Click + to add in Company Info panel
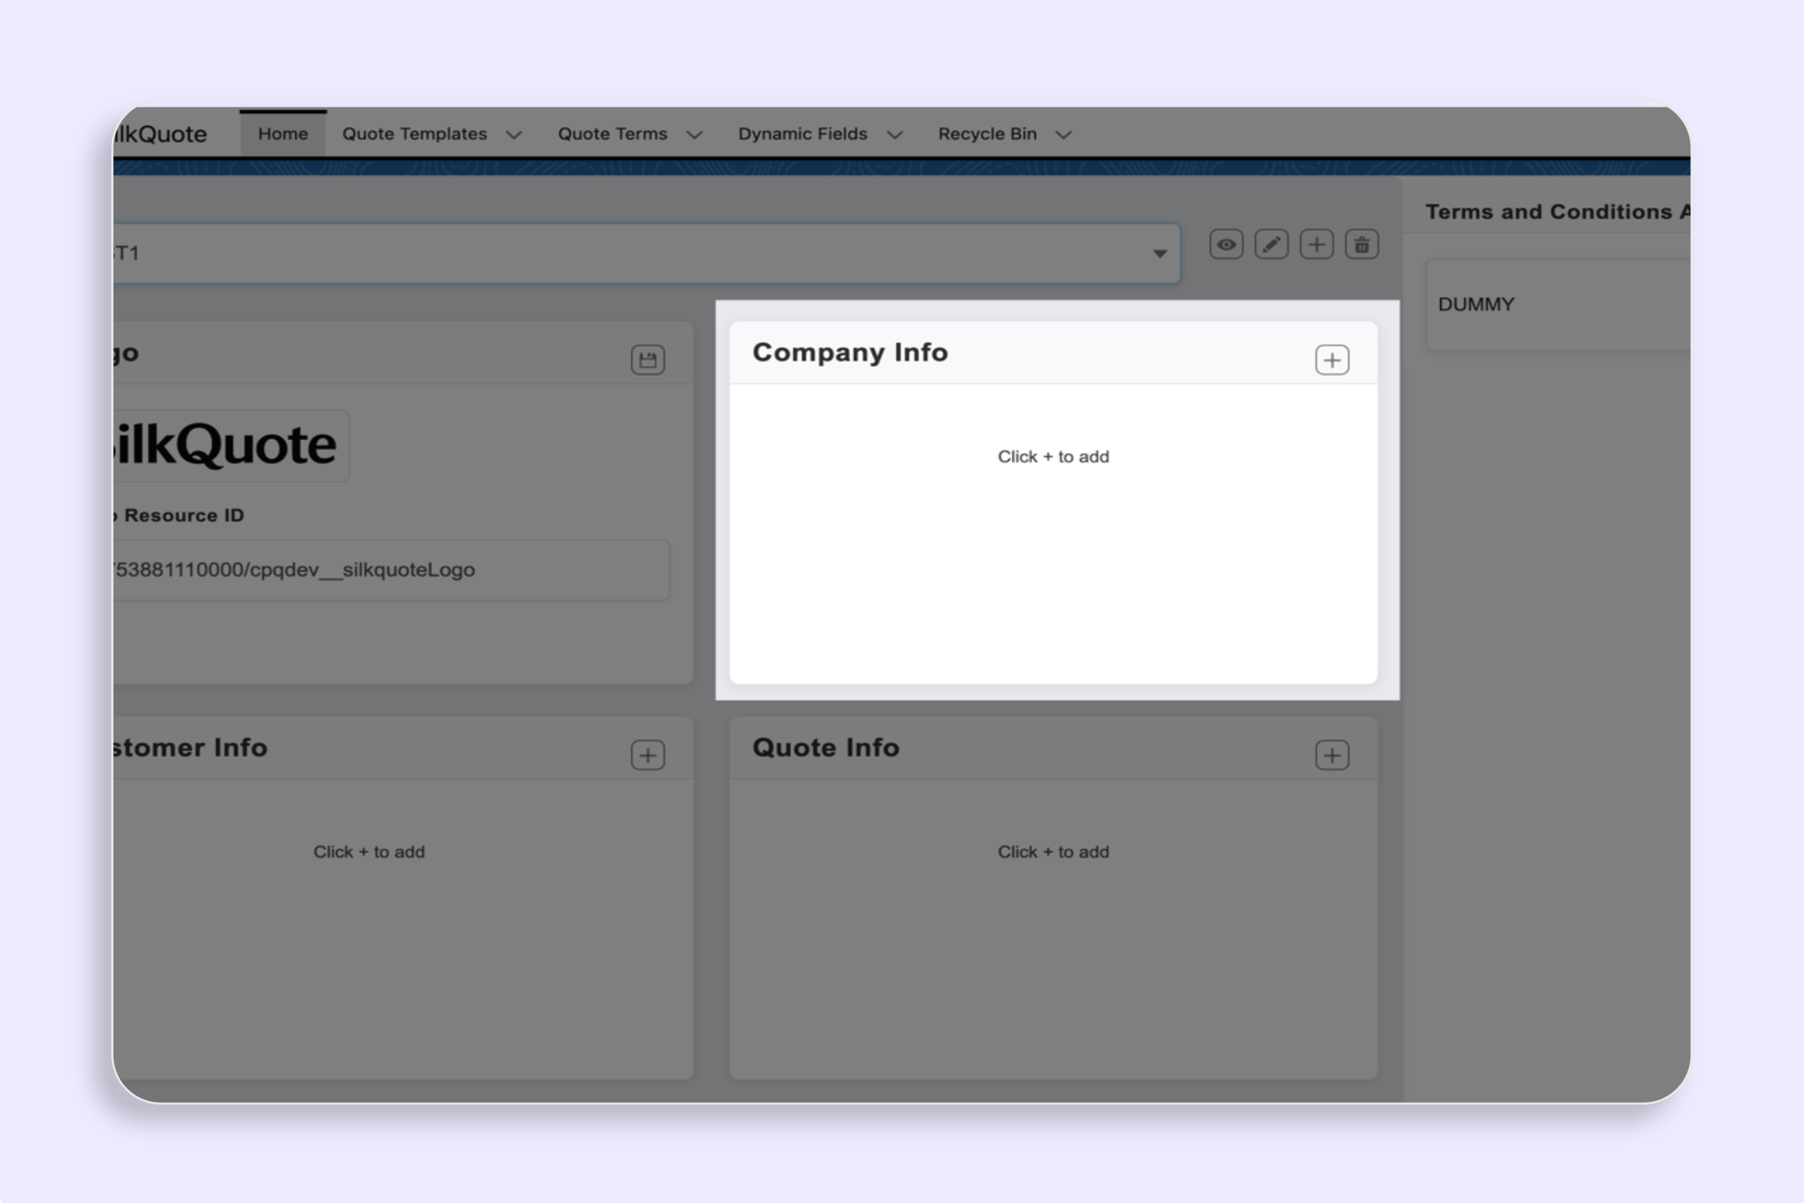 click(x=1054, y=456)
